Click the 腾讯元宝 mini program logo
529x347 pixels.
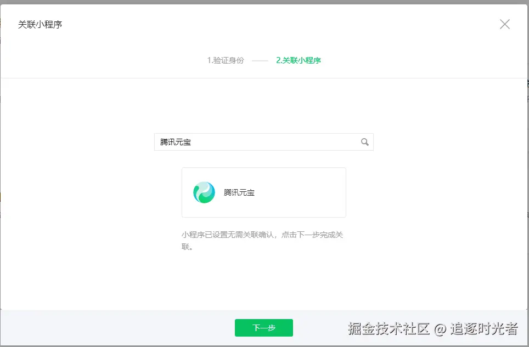(x=204, y=192)
